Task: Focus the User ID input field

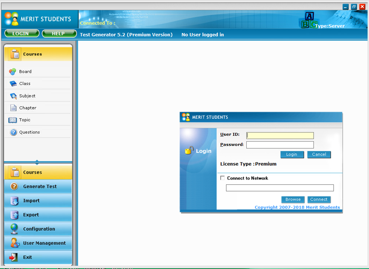Action: 280,135
